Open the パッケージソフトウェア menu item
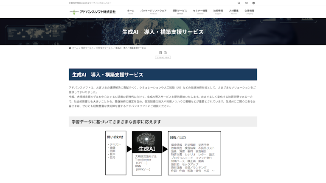 point(153,12)
